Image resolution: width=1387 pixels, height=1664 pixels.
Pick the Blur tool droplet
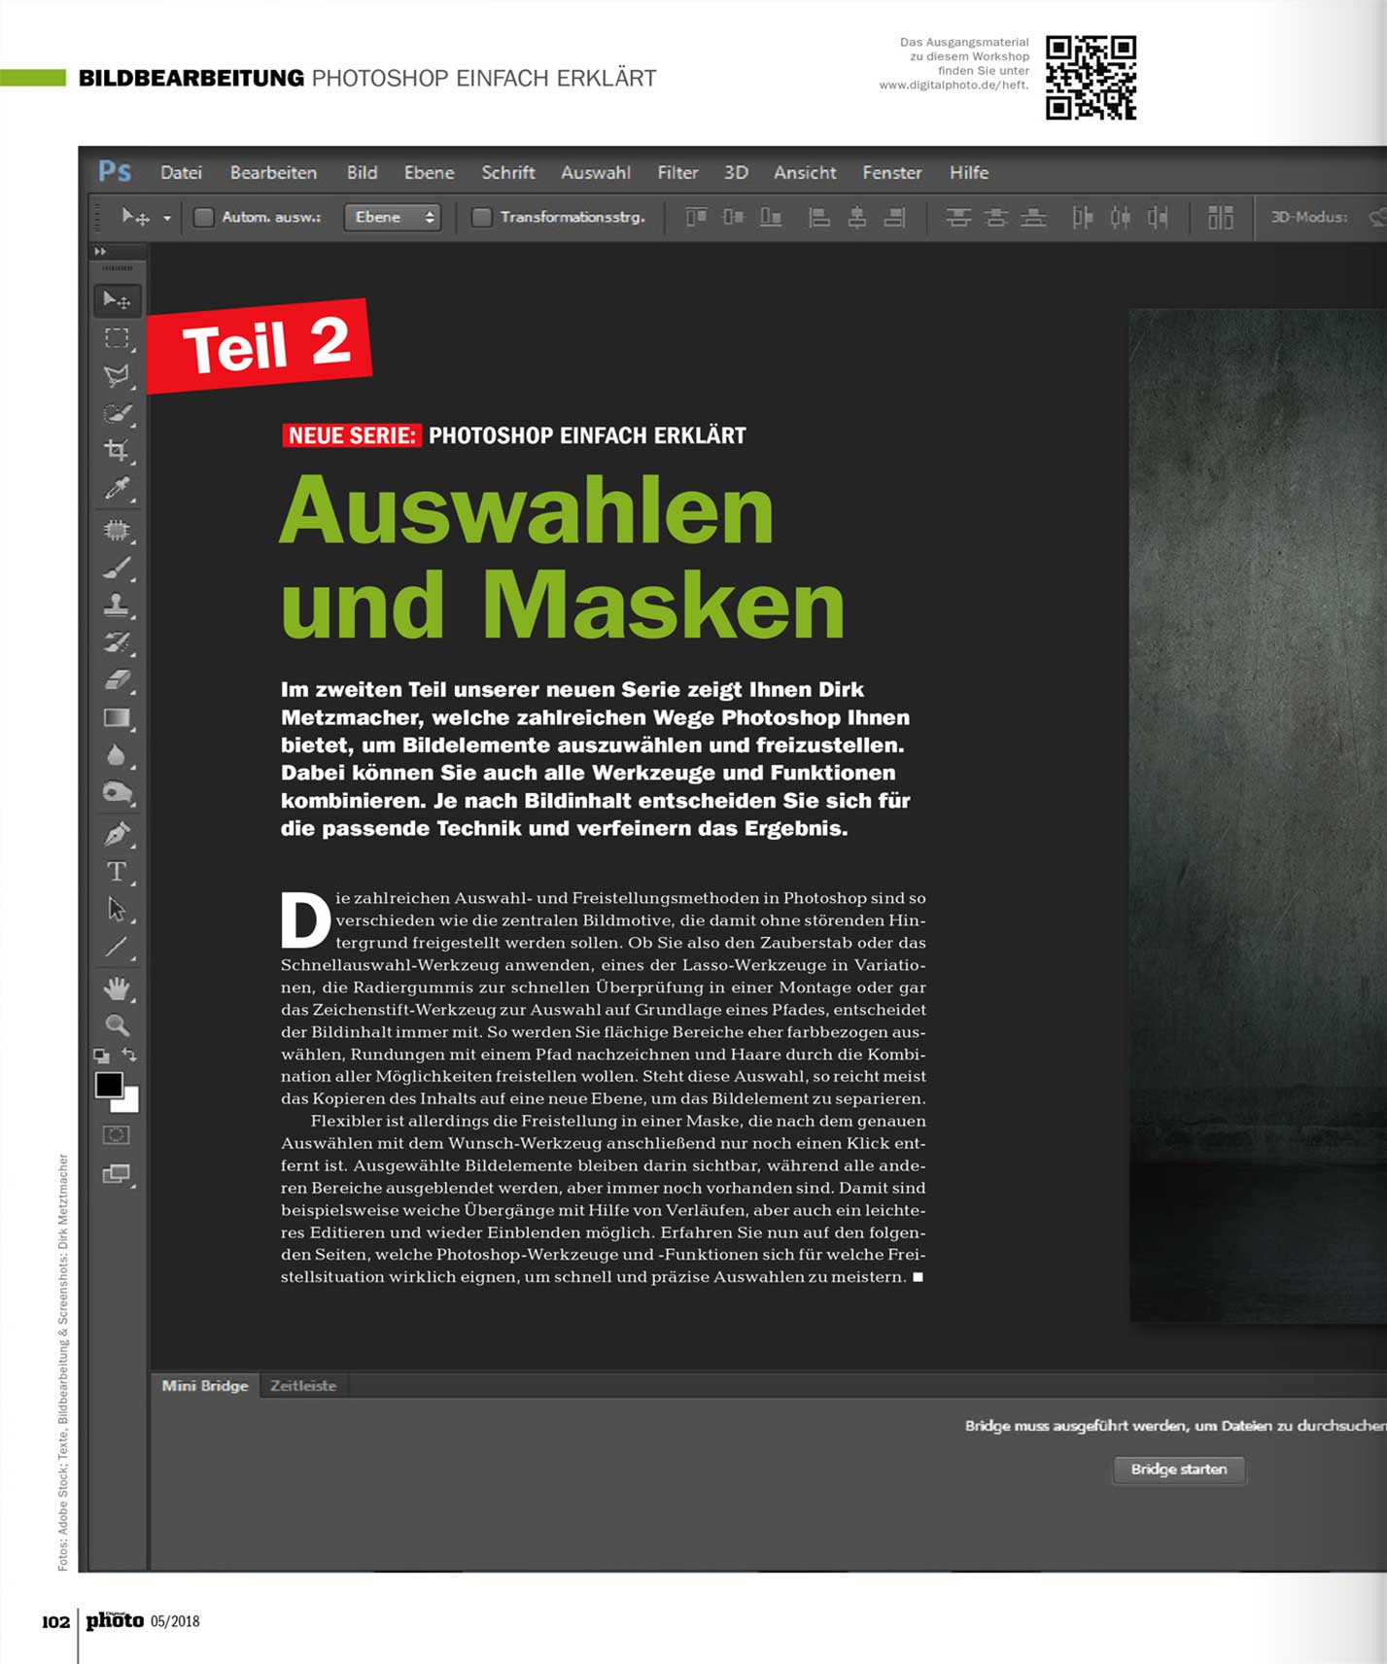[x=117, y=755]
